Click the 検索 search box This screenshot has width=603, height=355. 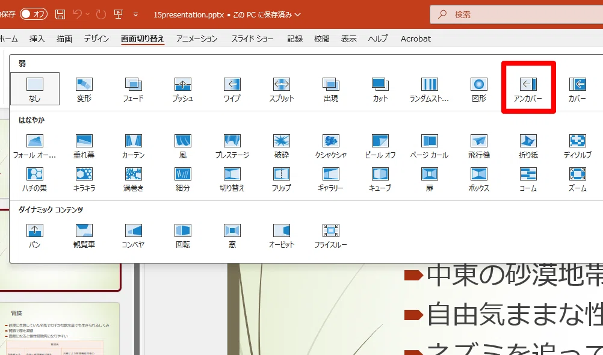click(x=516, y=14)
